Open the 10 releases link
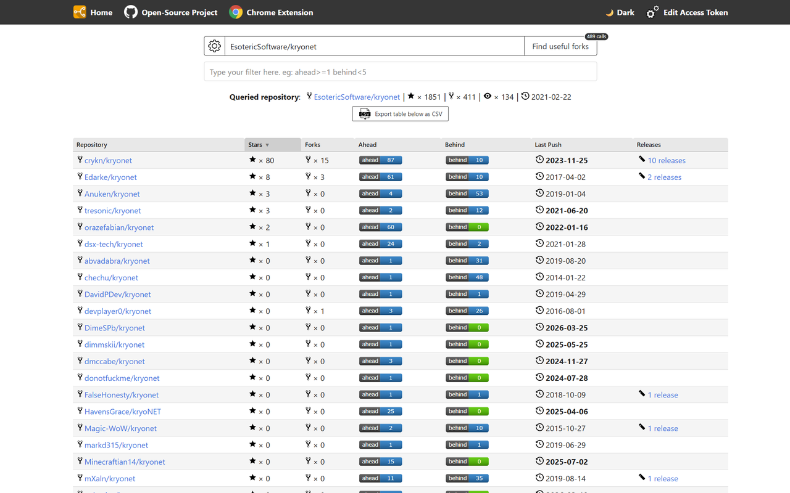 coord(667,160)
